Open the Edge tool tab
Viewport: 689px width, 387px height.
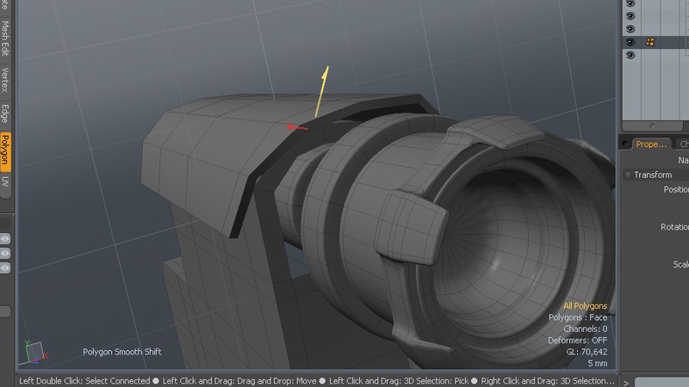click(x=5, y=114)
